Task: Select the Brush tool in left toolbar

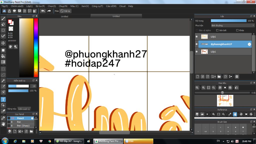Action: click(3, 18)
